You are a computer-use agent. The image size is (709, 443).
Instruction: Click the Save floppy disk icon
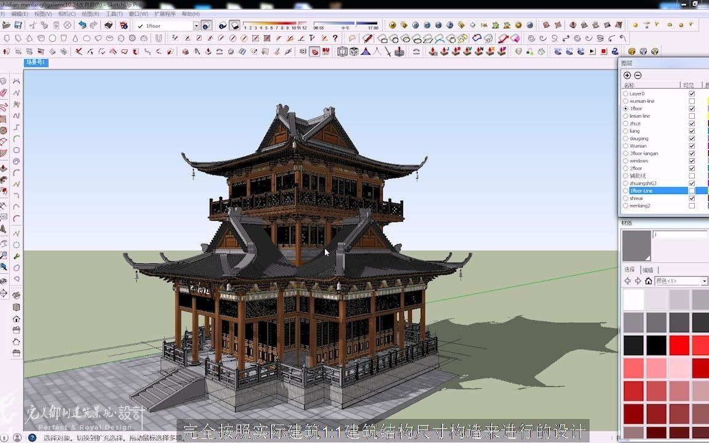(18, 25)
